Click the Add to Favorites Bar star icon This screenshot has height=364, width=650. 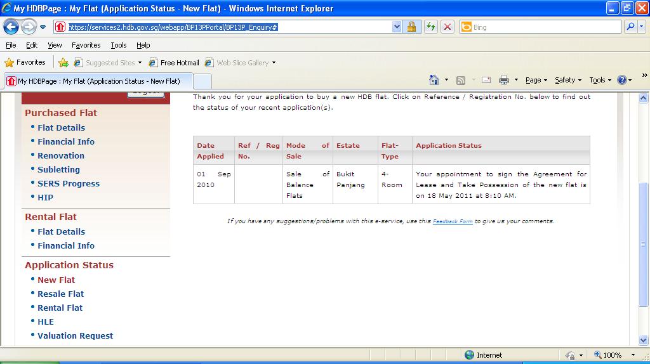coord(63,63)
